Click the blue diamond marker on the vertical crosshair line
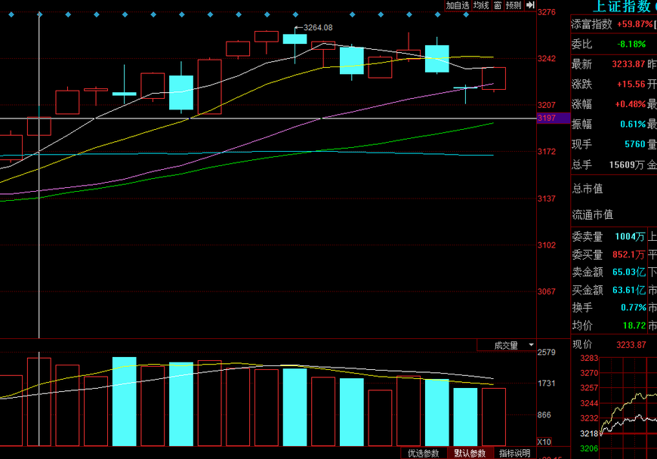The width and height of the screenshot is (657, 459). pos(39,14)
